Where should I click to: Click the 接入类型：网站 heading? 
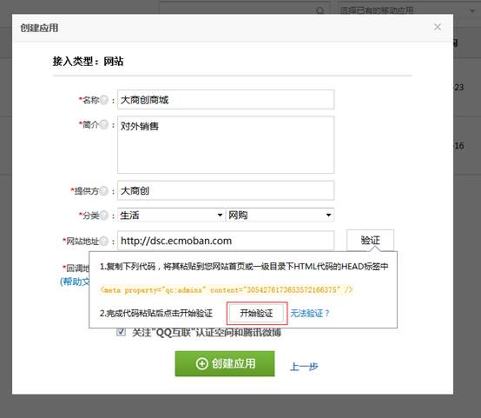(x=88, y=62)
